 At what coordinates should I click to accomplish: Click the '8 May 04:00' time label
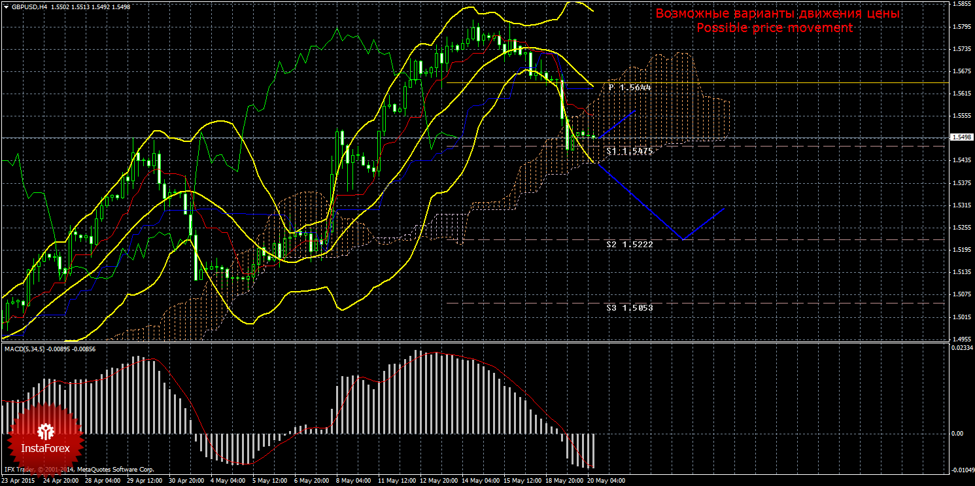[x=353, y=481]
